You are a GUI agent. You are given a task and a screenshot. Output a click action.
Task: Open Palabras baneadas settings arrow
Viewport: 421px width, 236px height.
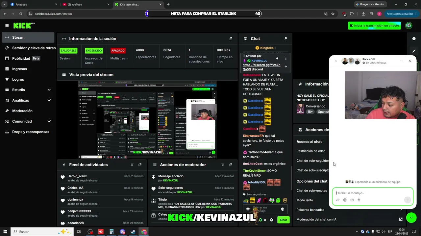401,210
